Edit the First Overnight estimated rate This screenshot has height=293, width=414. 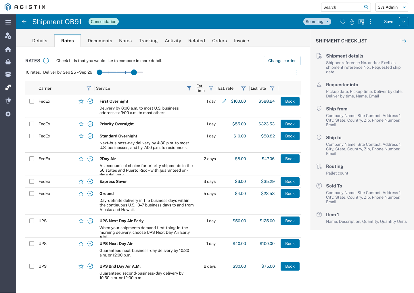(224, 101)
